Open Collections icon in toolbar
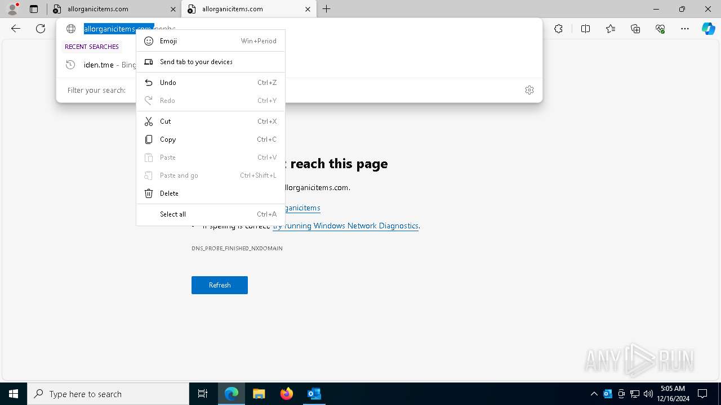The image size is (721, 405). click(x=635, y=29)
